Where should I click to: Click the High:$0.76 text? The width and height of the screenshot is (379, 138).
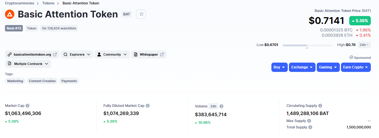click(x=346, y=45)
